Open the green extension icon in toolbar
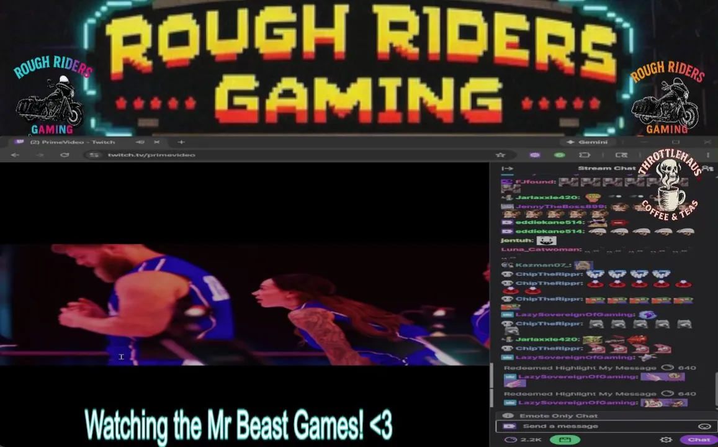Image resolution: width=718 pixels, height=447 pixels. pos(560,155)
